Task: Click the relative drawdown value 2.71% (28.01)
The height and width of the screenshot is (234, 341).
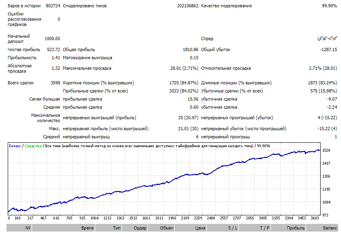Action: [323, 68]
